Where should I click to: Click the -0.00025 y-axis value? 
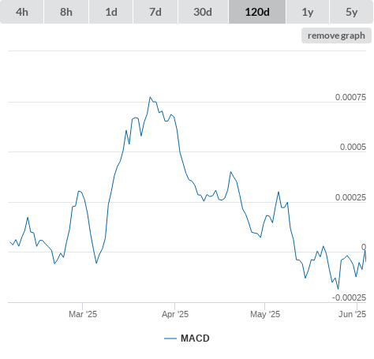tap(350, 297)
